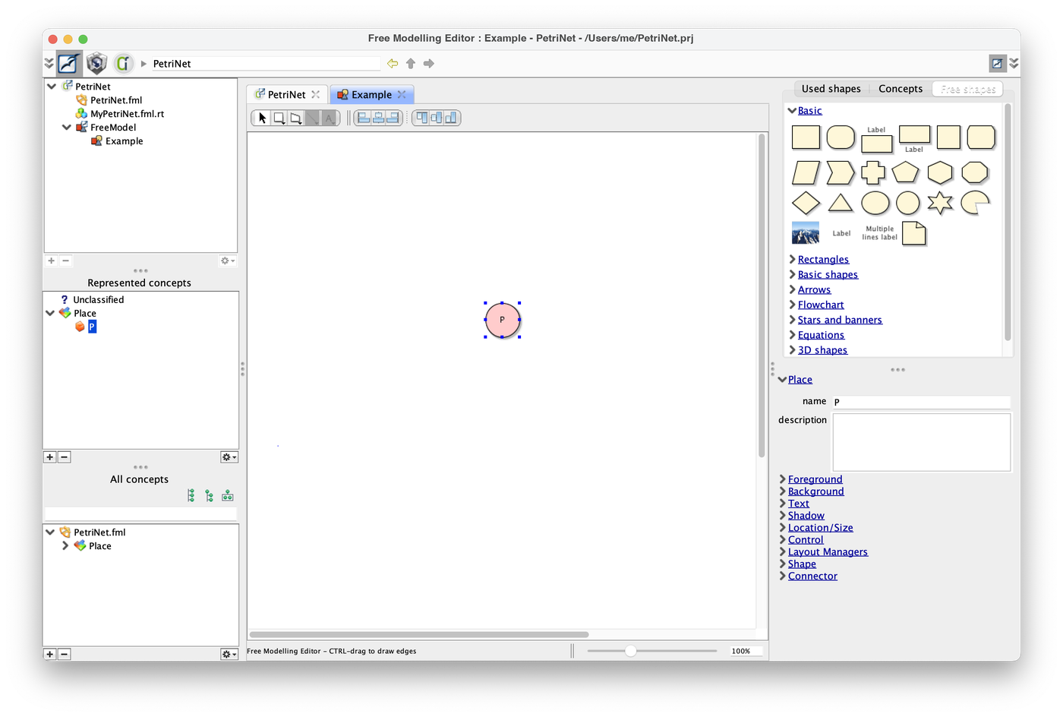Collapse the FreeModel tree node

(67, 128)
